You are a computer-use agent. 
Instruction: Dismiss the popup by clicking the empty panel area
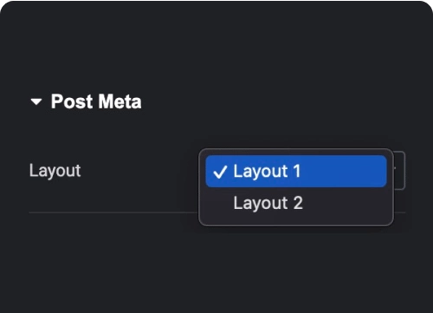pos(216,269)
